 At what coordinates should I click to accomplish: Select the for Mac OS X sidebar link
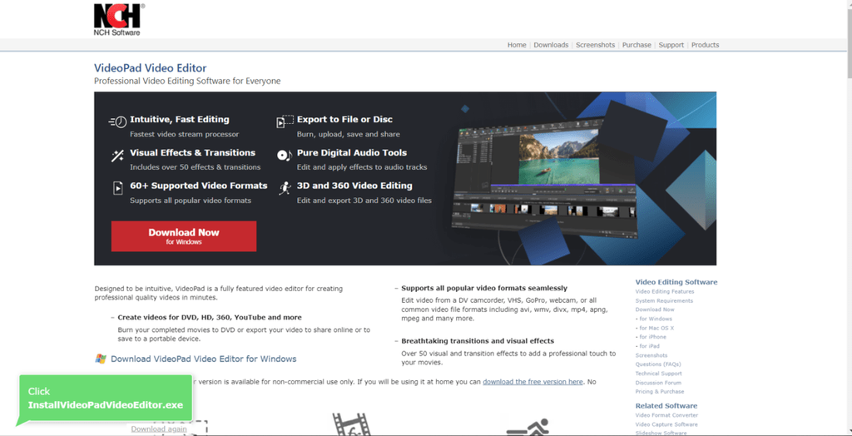pyautogui.click(x=655, y=328)
